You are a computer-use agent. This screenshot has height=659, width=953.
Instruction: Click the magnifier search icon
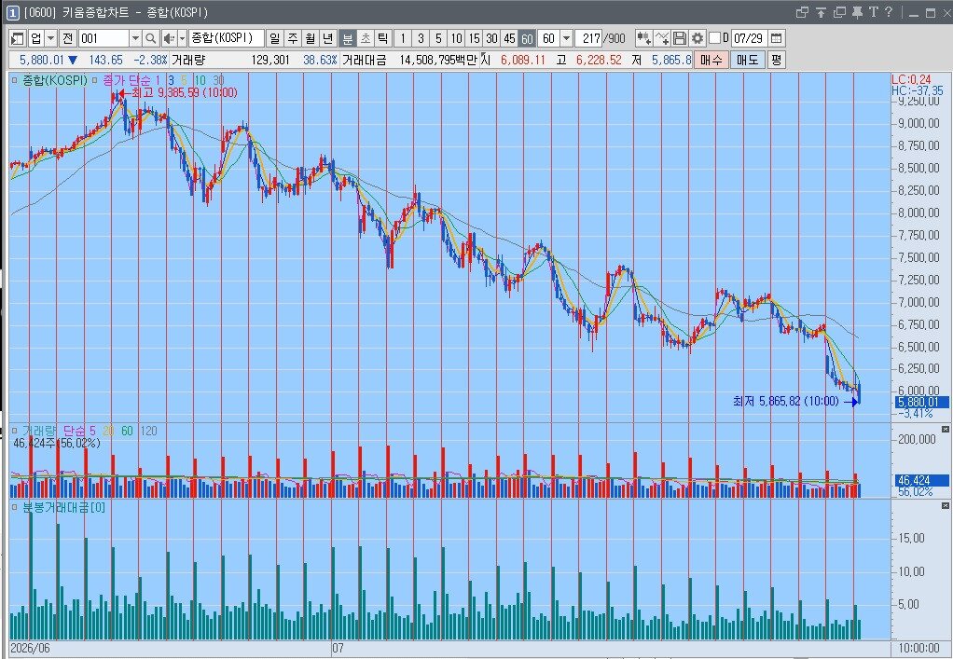[151, 38]
